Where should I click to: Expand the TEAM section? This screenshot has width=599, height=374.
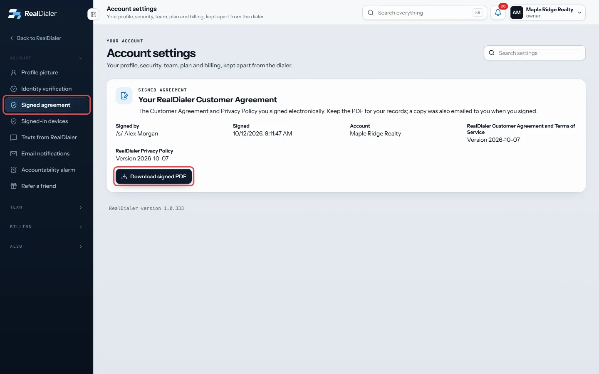point(46,207)
